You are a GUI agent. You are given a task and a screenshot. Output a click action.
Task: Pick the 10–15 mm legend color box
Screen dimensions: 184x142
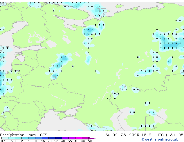coord(38,138)
